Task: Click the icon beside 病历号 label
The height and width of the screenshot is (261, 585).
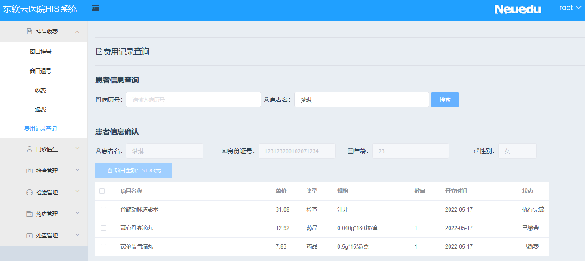Action: point(99,100)
